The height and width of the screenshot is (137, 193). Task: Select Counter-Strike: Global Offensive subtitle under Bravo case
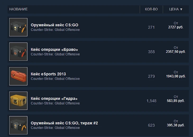pos(55,54)
